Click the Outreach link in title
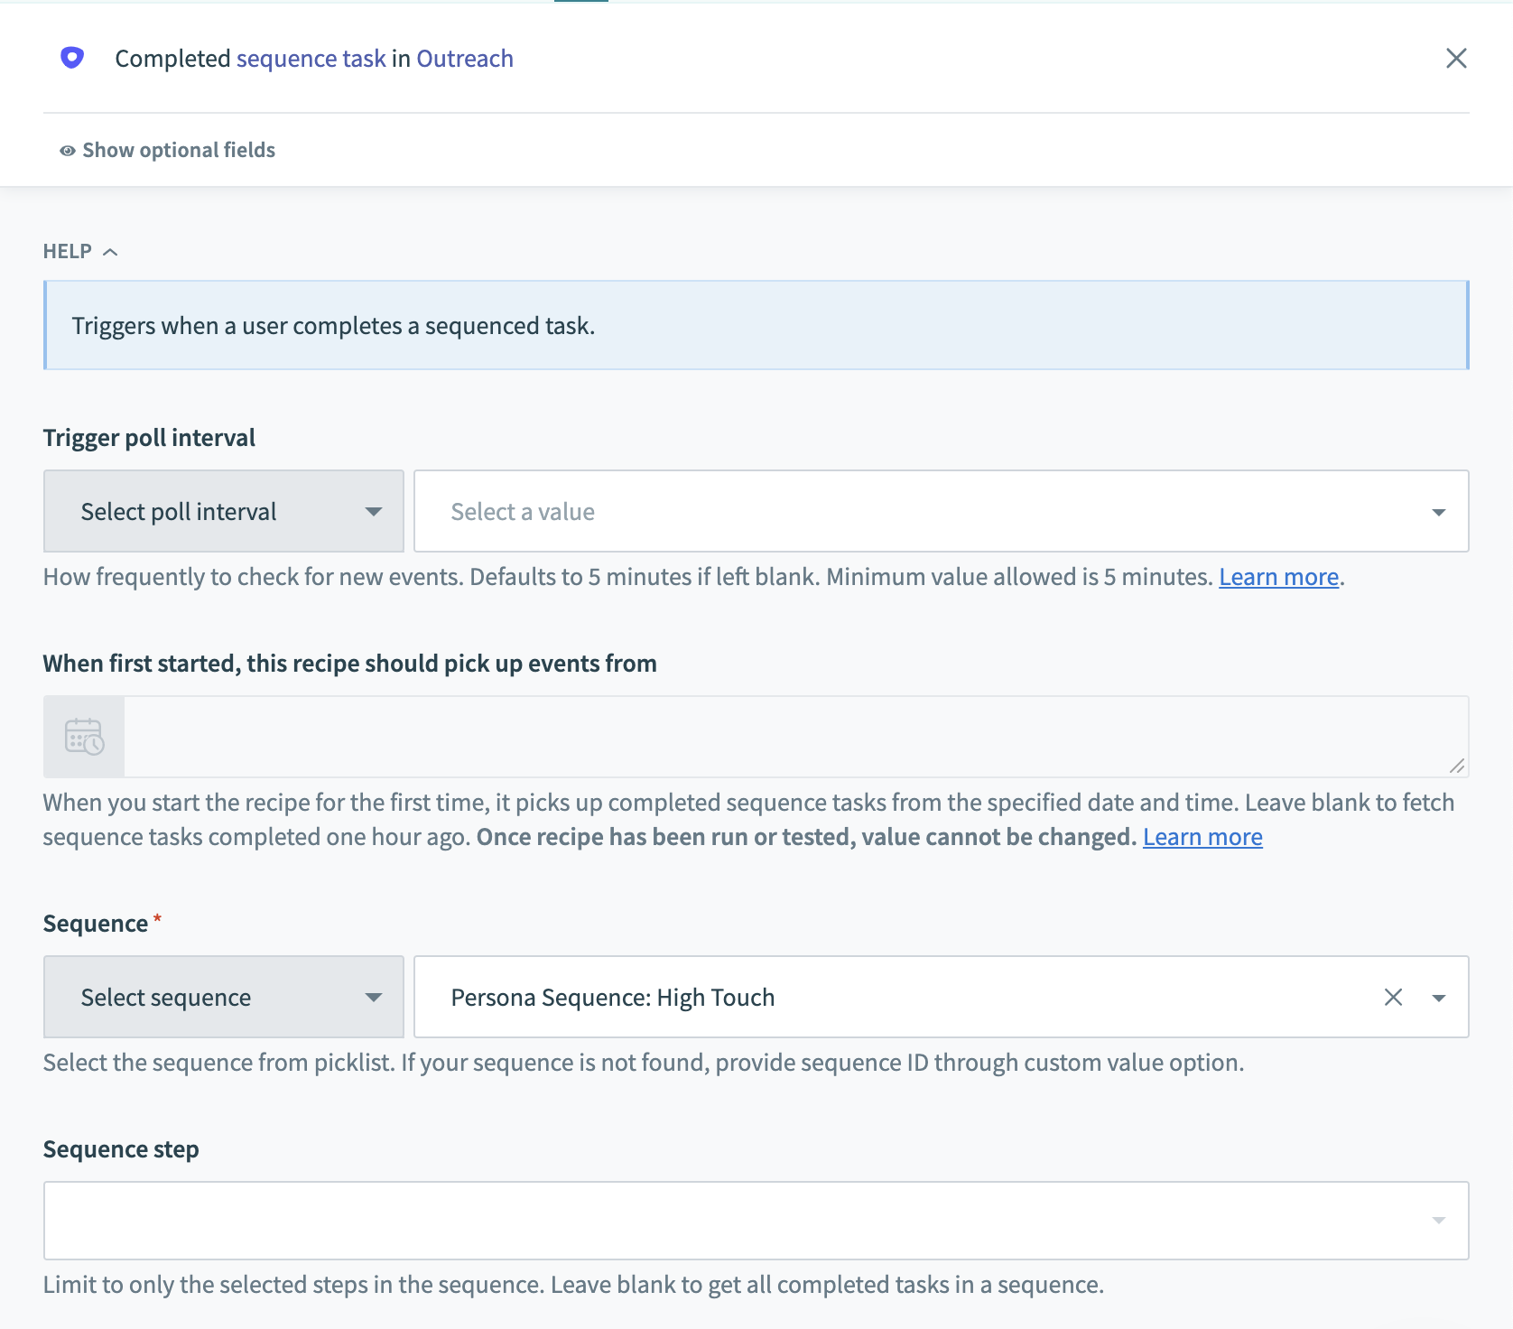The image size is (1513, 1329). point(464,59)
